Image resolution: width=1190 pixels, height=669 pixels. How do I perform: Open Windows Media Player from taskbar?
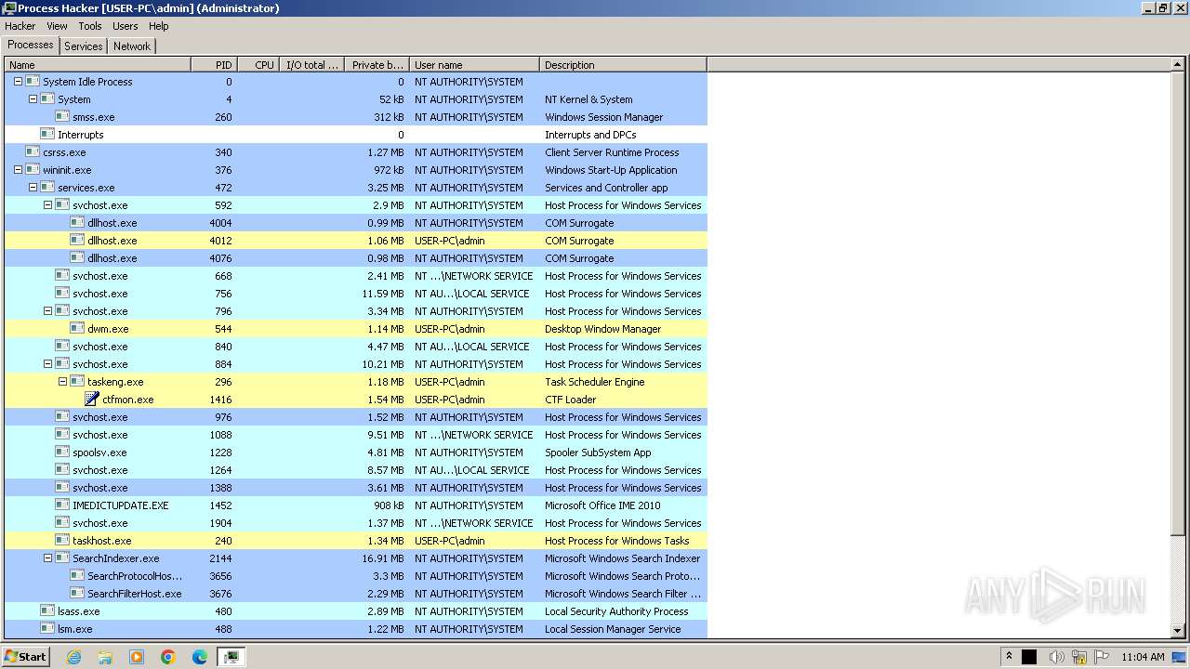[x=137, y=657]
